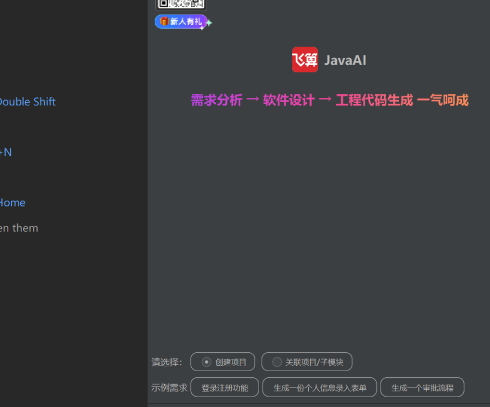The image size is (490, 407).
Task: Select the 创建项目 radio option
Action: (223, 362)
